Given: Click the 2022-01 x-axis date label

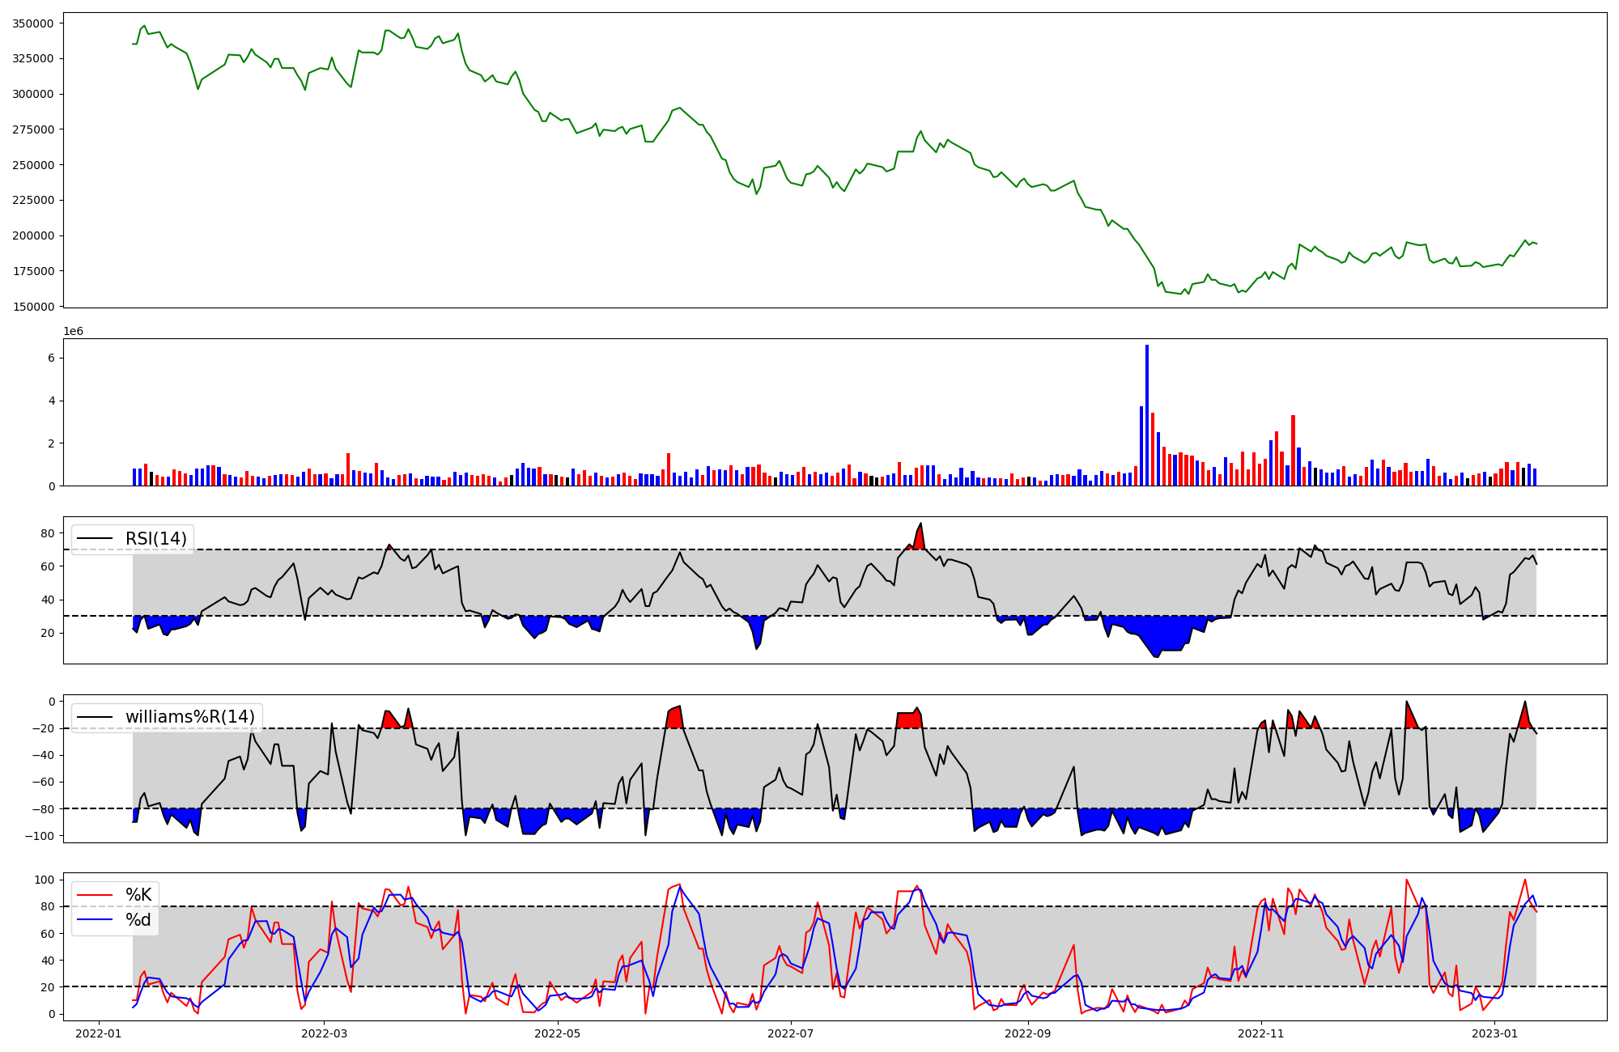Looking at the screenshot, I should tap(99, 1033).
